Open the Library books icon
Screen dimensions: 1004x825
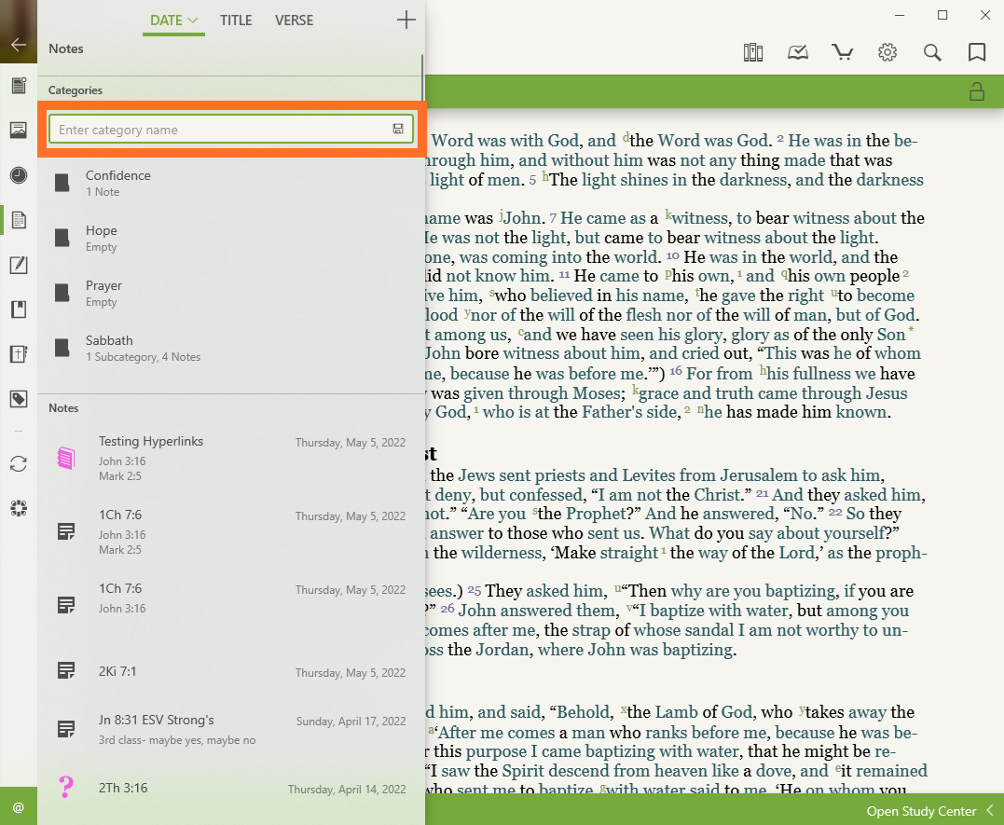(x=753, y=52)
